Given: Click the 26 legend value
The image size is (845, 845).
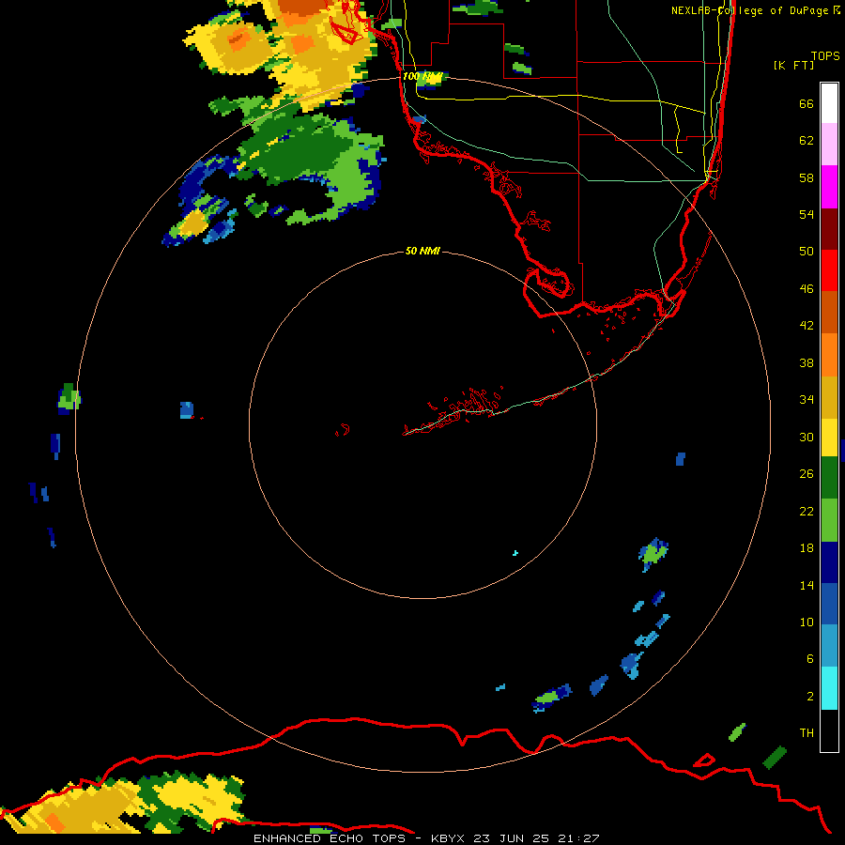Looking at the screenshot, I should click(807, 474).
